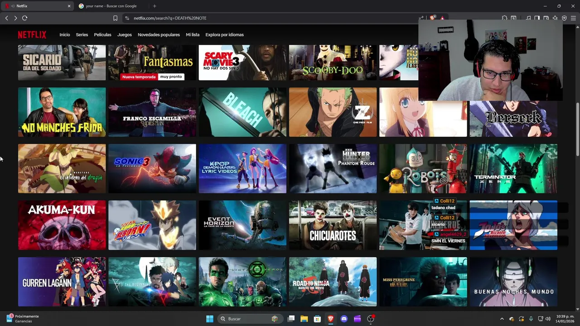Click the browser forward arrow

15,18
